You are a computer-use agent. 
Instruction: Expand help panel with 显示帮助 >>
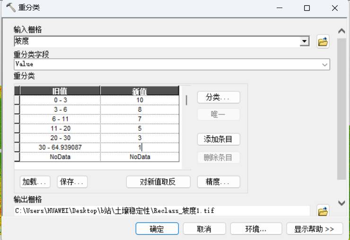point(314,229)
